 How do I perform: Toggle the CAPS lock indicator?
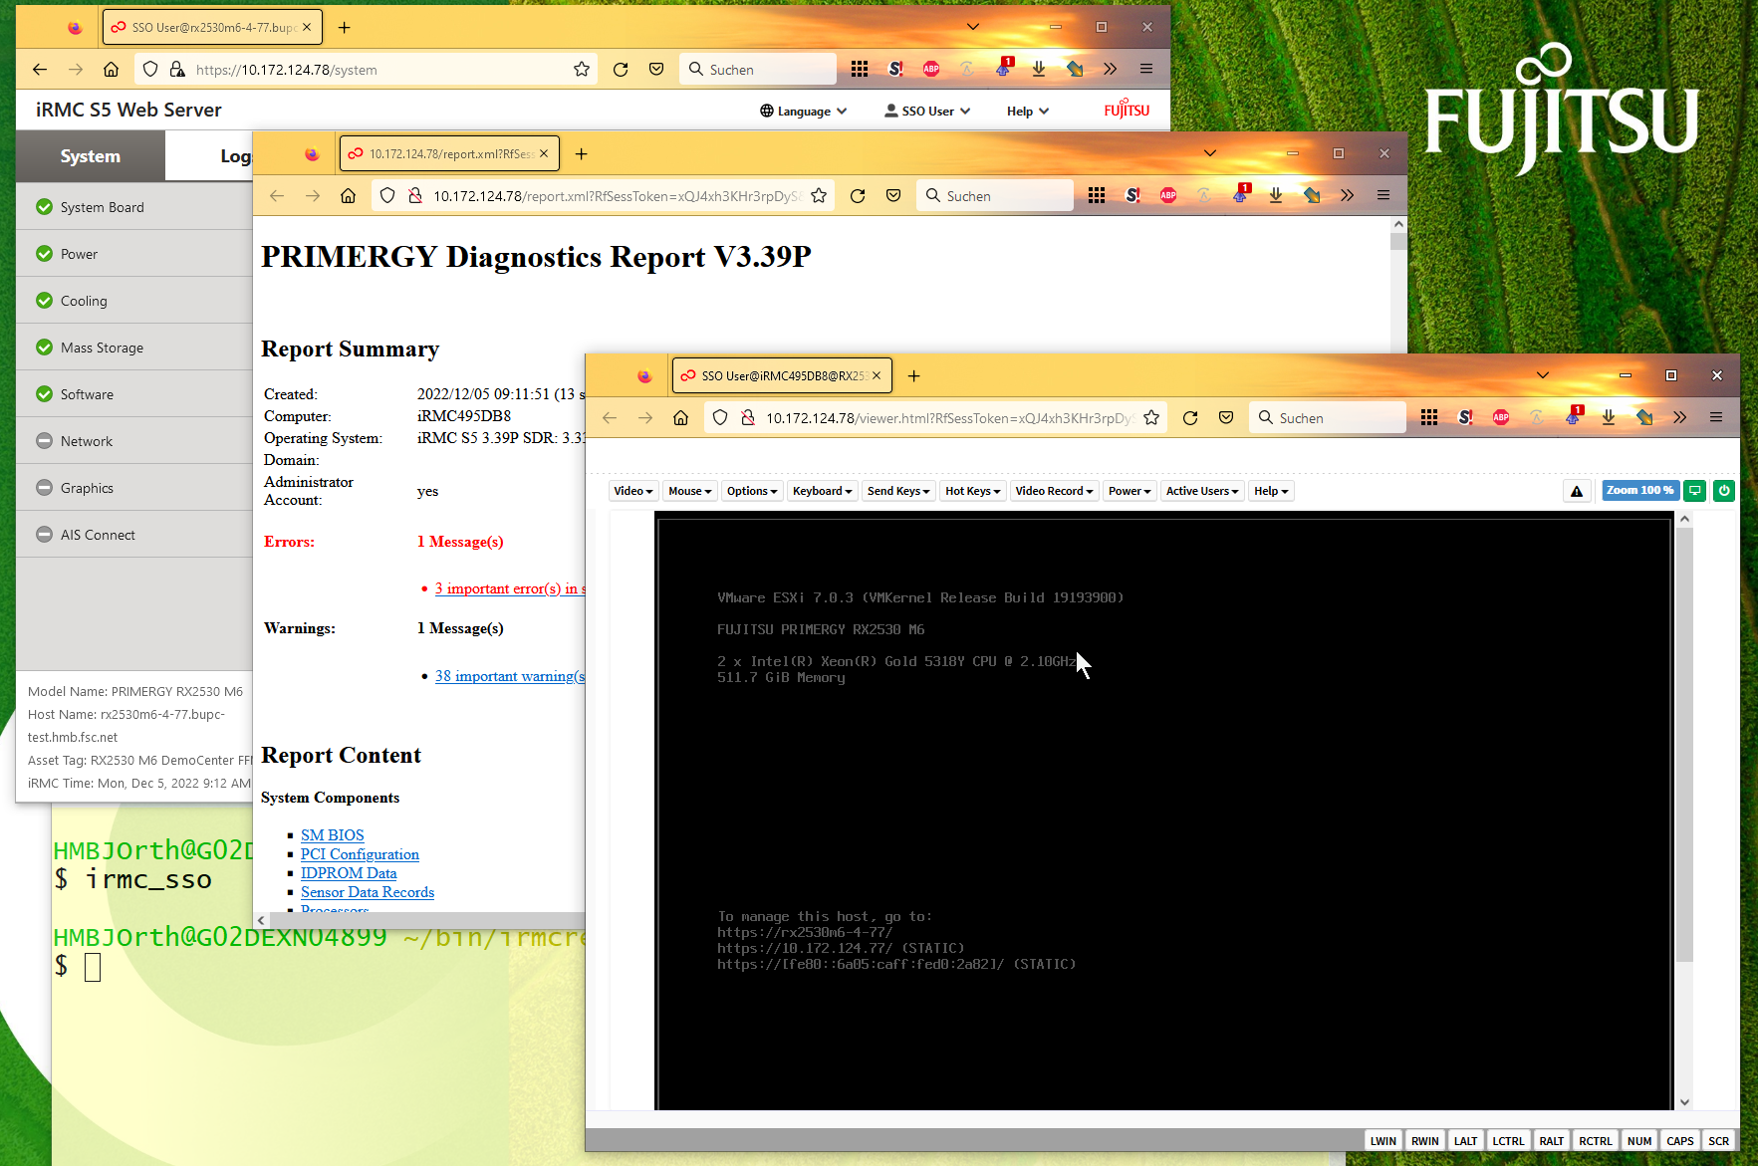pos(1680,1141)
